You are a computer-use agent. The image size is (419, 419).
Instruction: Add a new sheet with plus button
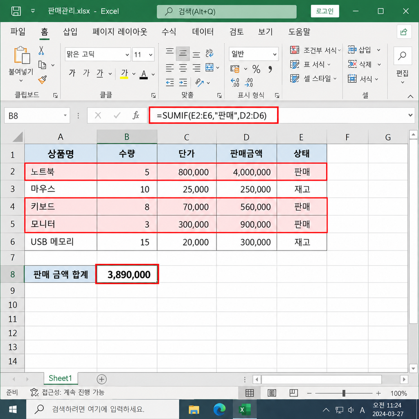coord(101,379)
